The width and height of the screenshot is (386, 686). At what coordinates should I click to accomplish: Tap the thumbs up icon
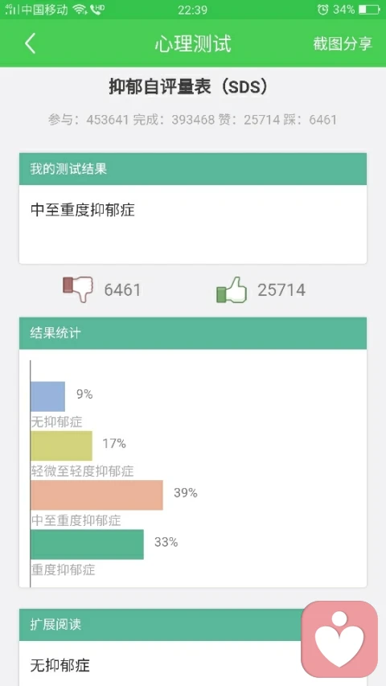(232, 290)
